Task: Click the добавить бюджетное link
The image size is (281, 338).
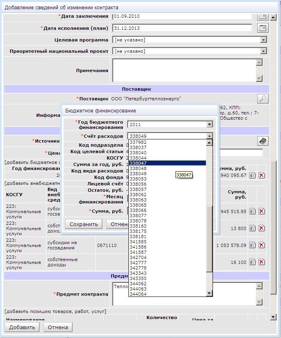Action: [x=33, y=162]
